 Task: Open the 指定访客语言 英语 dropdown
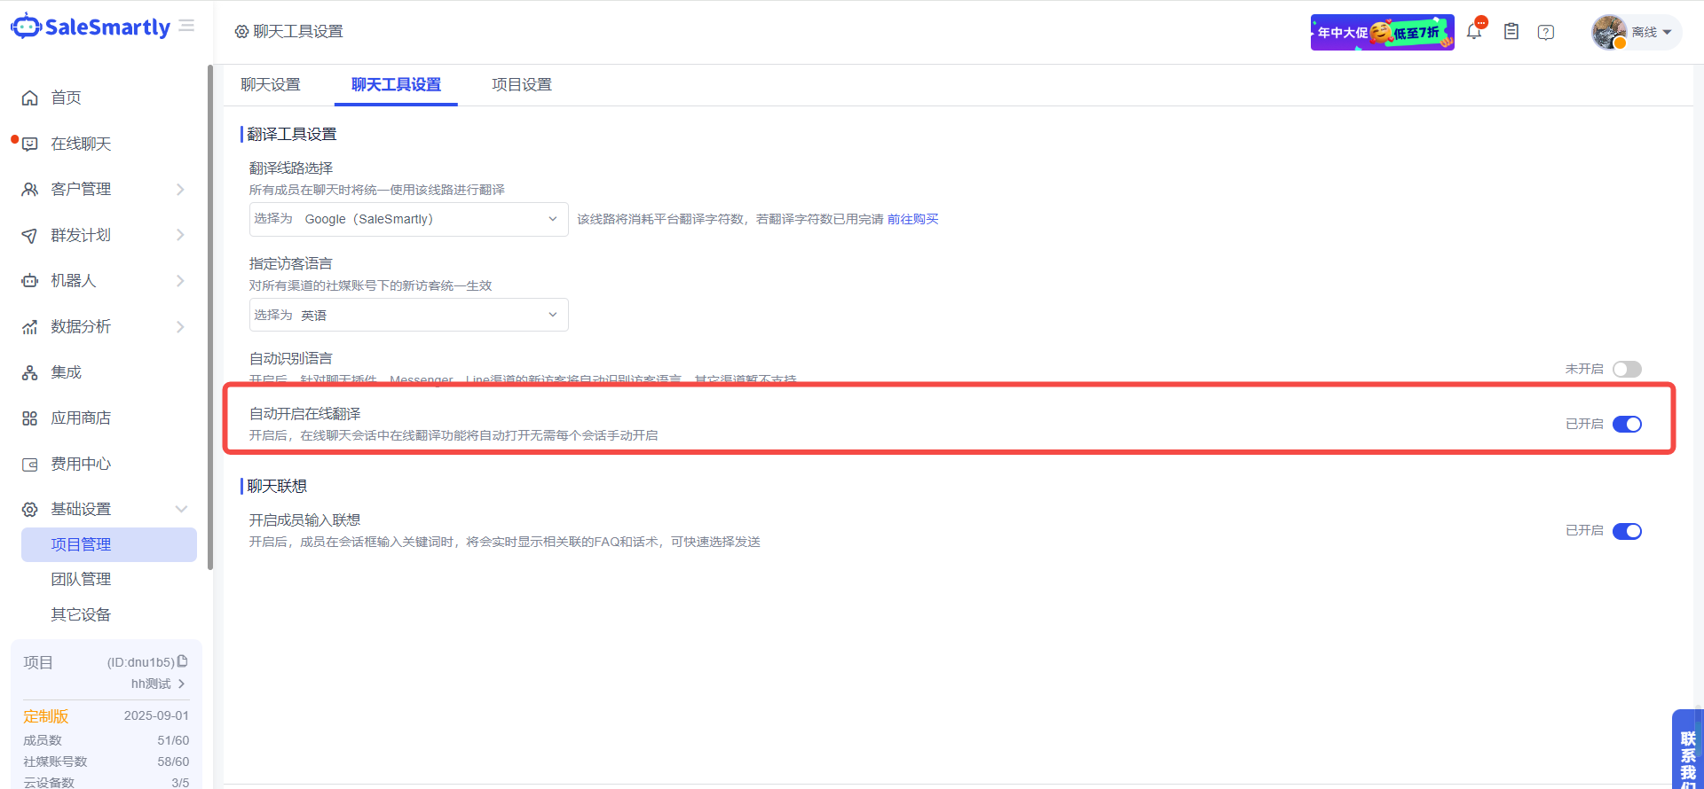point(408,315)
